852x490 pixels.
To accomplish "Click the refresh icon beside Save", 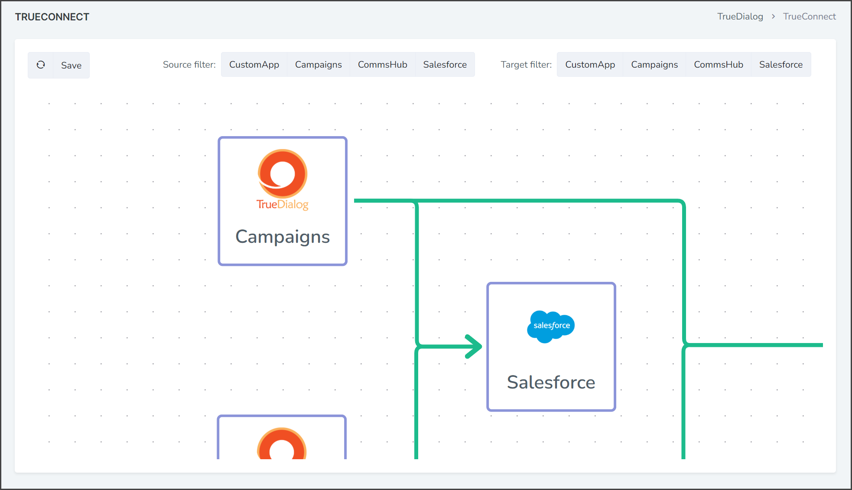I will point(41,65).
